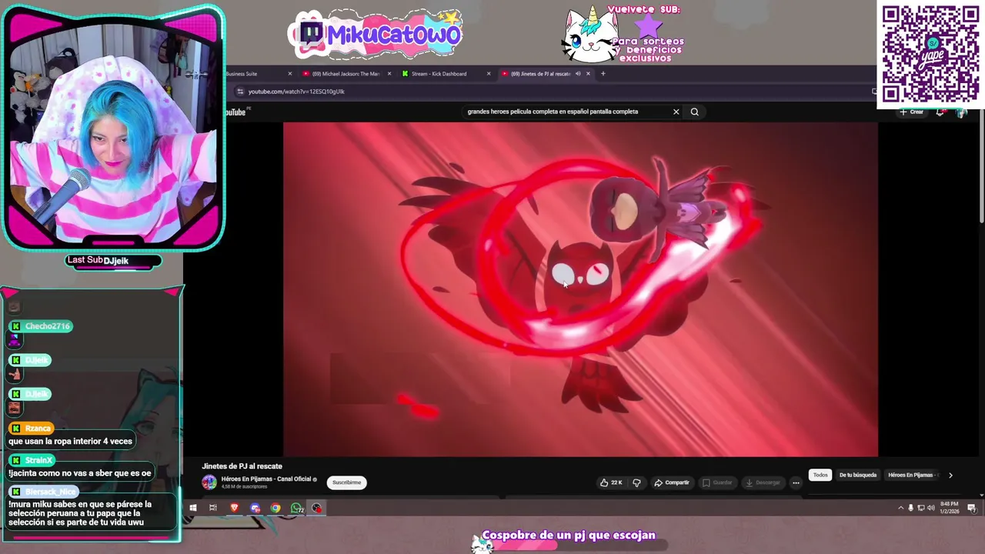
Task: Clear the YouTube search box text
Action: 676,112
